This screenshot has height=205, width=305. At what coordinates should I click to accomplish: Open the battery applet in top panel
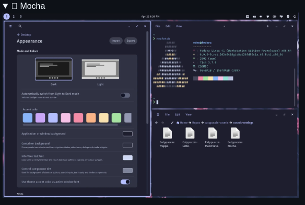[274, 17]
